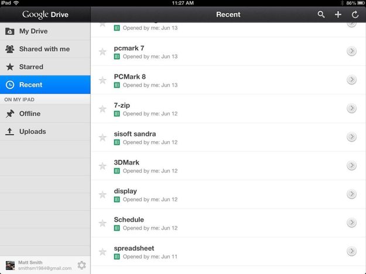Image resolution: width=366 pixels, height=274 pixels.
Task: Tap the sheets icon under spreadsheet
Action: [117, 257]
